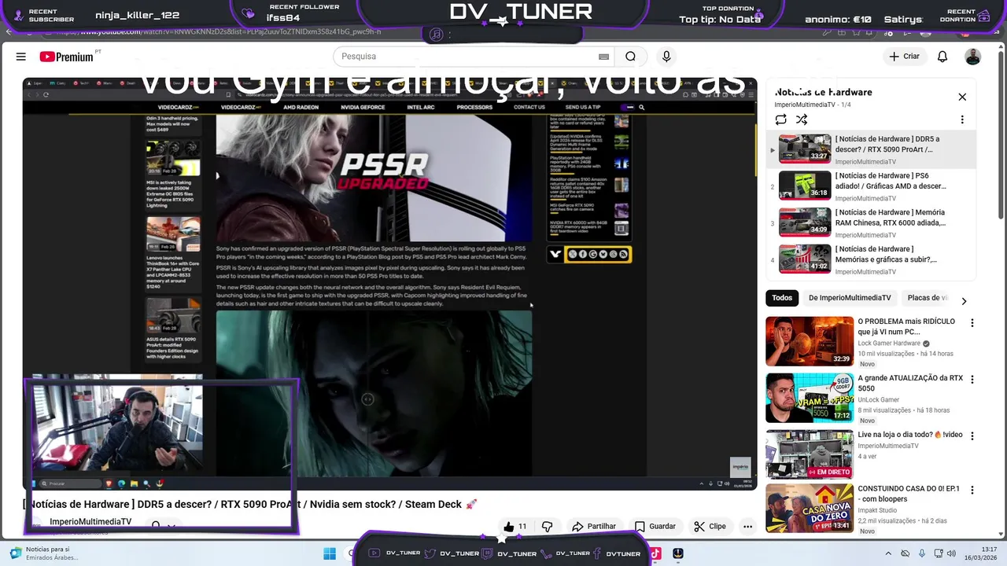This screenshot has width=1007, height=566.
Task: Show hidden system tray icons
Action: tap(888, 553)
